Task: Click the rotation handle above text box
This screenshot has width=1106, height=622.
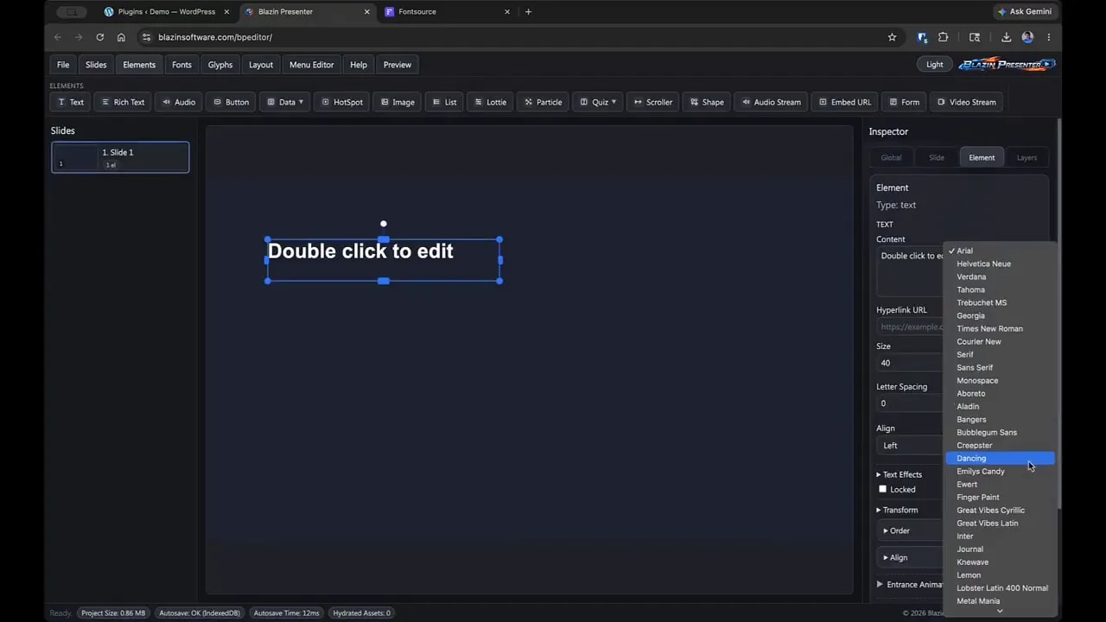Action: pyautogui.click(x=384, y=224)
